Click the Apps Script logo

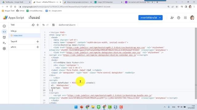point(14,18)
